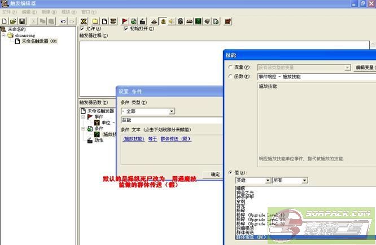Image resolution: width=376 pixels, height=245 pixels.
Task: Open the 窗口 (Window) menu
Action: tap(86, 11)
